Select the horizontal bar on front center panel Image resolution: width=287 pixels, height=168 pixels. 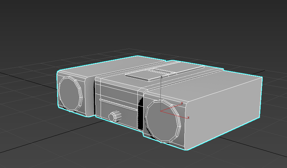coord(119,105)
